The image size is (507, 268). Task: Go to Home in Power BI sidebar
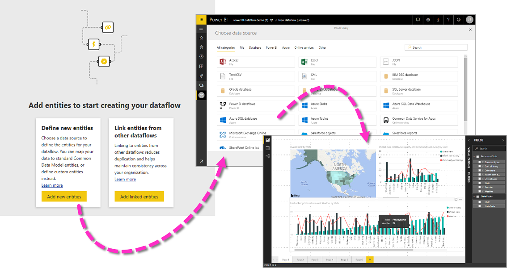(x=201, y=38)
